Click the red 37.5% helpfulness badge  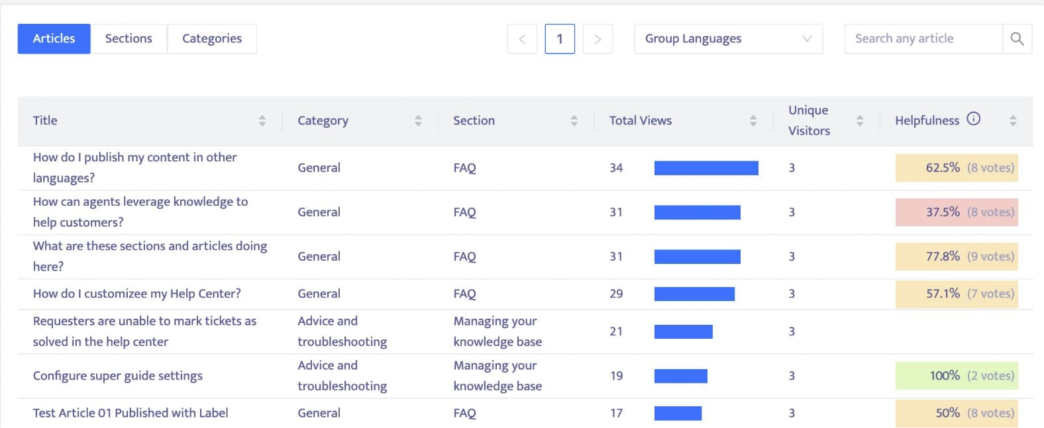[957, 212]
